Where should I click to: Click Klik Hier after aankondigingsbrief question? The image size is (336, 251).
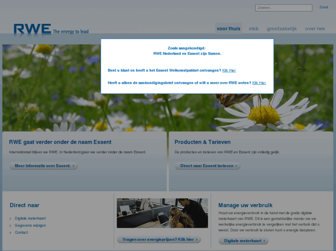click(x=259, y=83)
